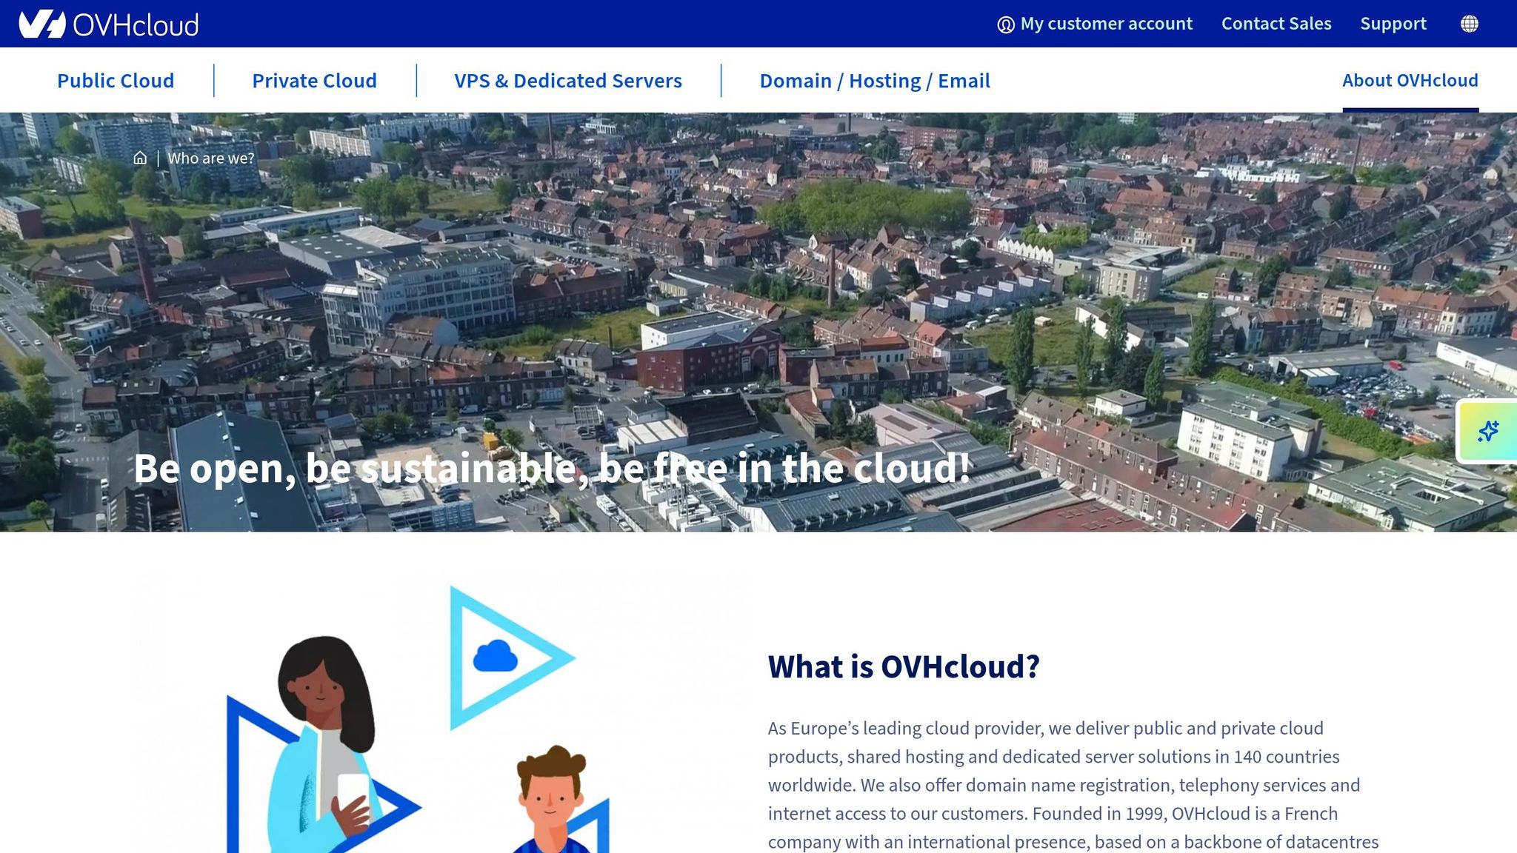Click the What is OVHcloud? heading
1517x853 pixels.
(x=904, y=666)
